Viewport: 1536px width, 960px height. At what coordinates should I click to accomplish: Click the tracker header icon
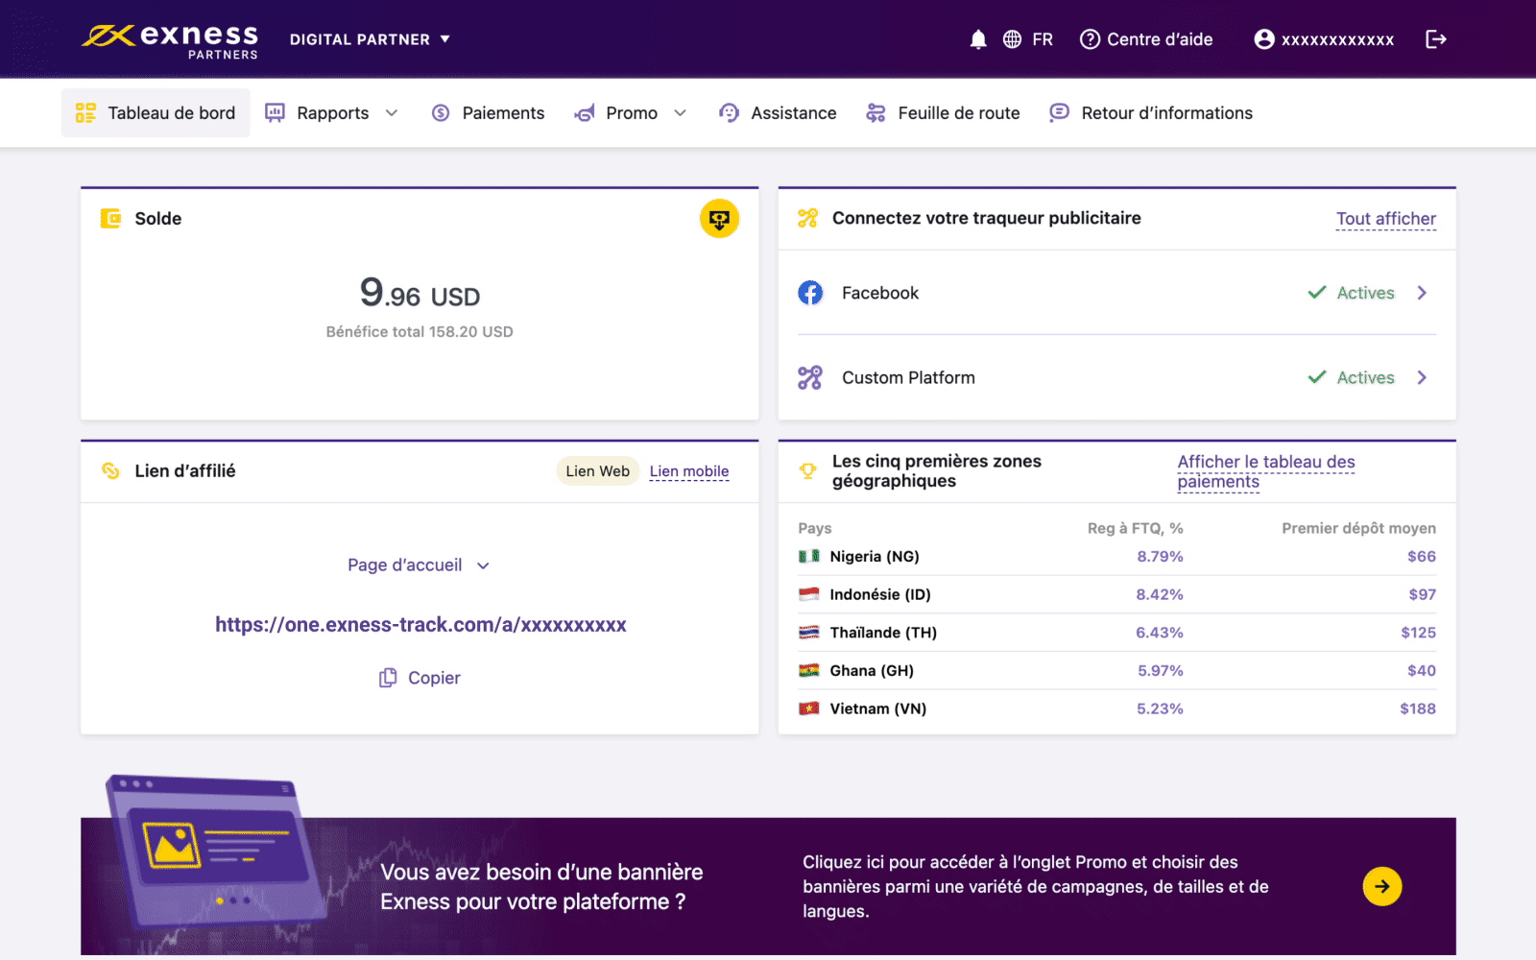[807, 218]
